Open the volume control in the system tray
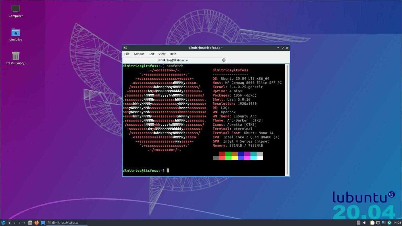Image resolution: width=402 pixels, height=226 pixels. click(x=364, y=222)
